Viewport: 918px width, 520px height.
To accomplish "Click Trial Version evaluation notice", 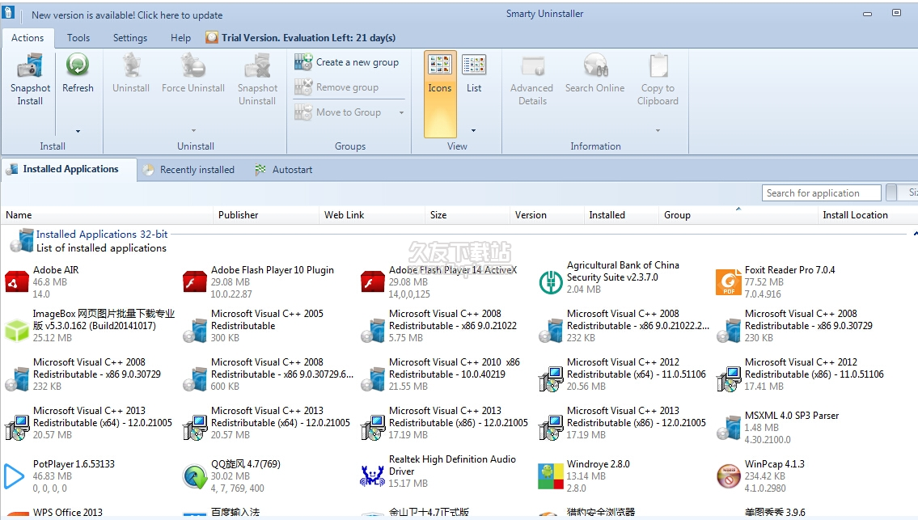I will [301, 37].
